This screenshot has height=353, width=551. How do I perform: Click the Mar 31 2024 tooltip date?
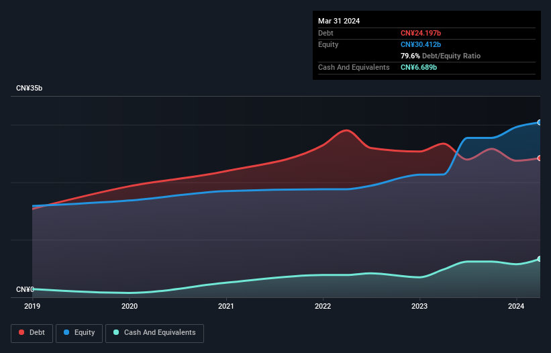coord(339,21)
